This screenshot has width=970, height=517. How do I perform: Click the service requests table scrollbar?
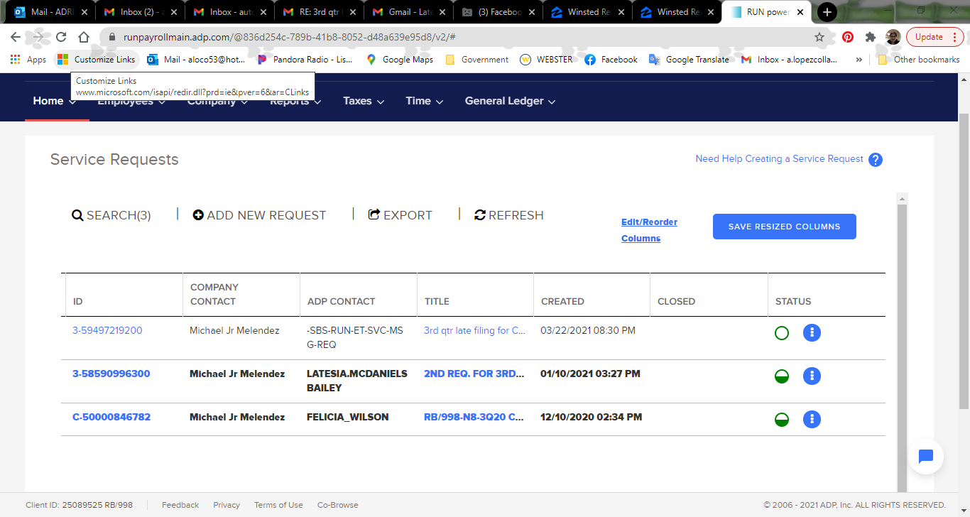(902, 341)
